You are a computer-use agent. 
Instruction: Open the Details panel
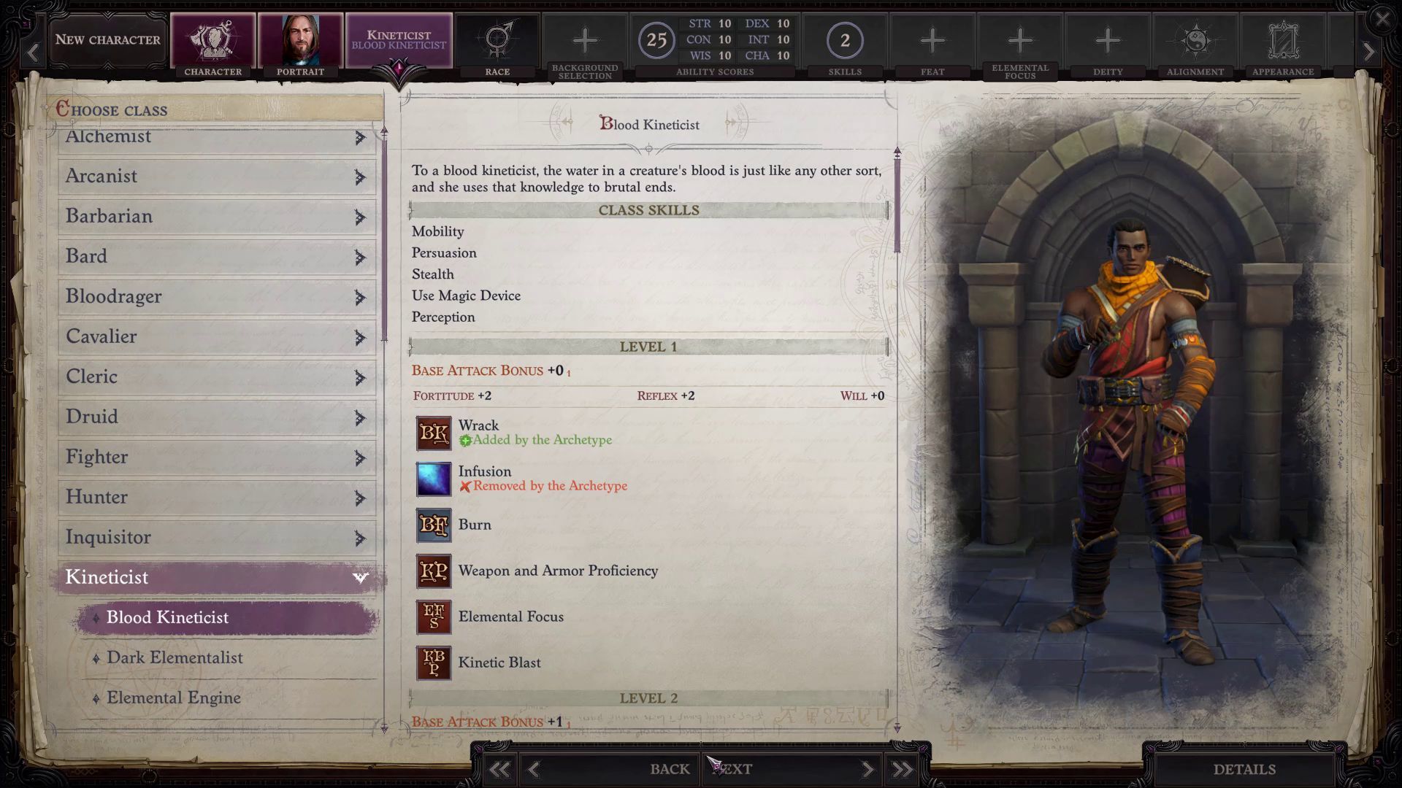tap(1244, 770)
